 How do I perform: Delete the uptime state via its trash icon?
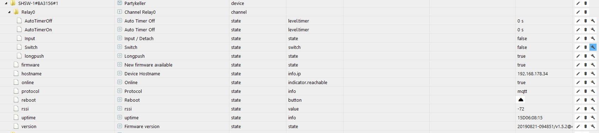pos(586,118)
